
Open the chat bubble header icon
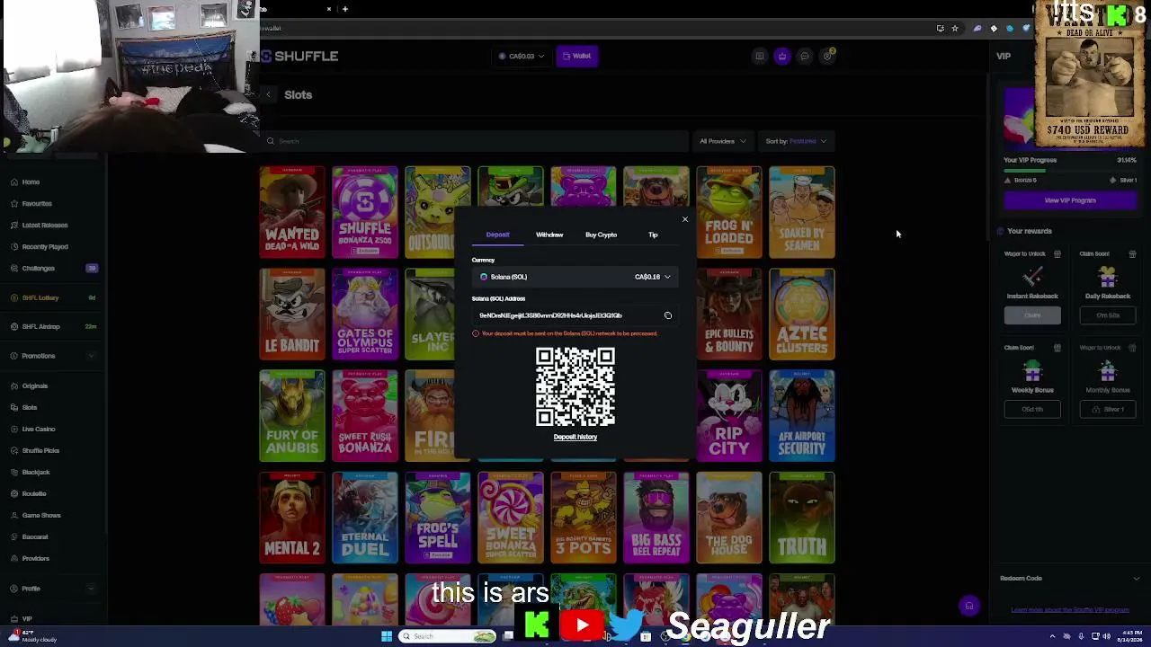point(805,57)
